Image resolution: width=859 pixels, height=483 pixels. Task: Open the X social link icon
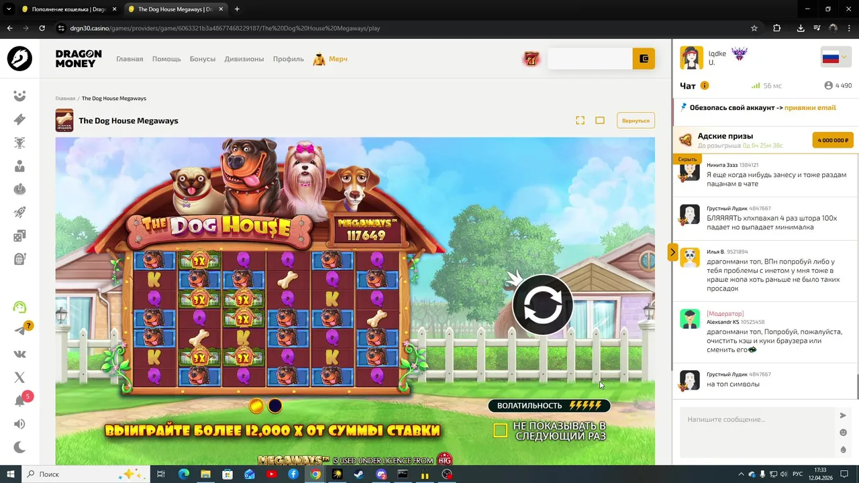pyautogui.click(x=19, y=378)
